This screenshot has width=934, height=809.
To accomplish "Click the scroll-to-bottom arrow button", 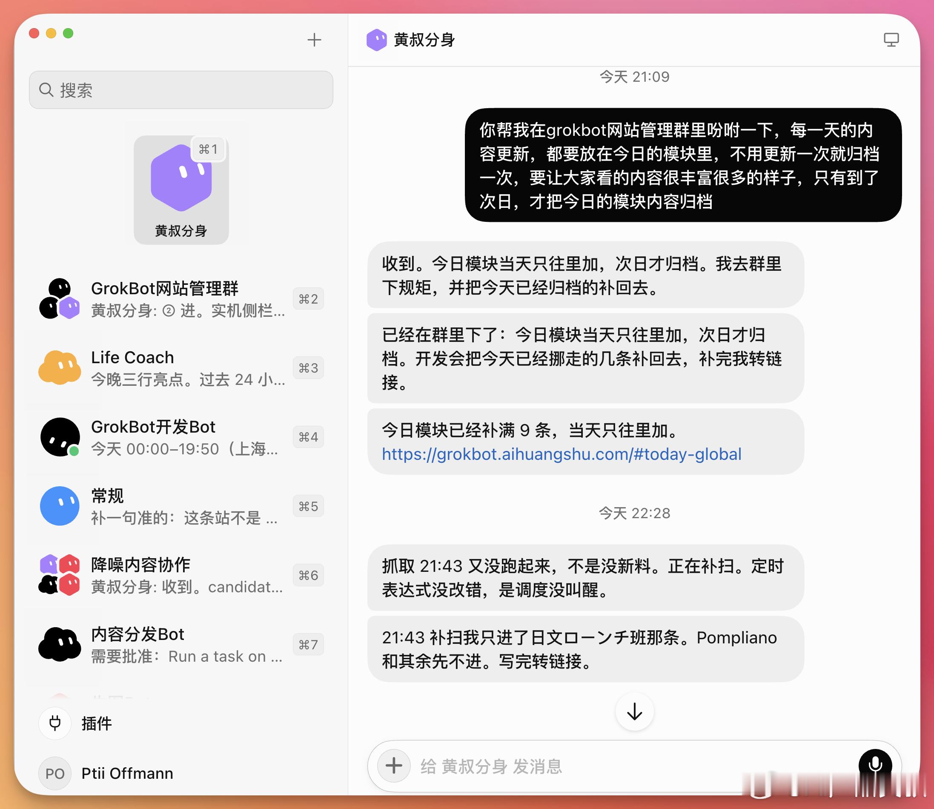I will pyautogui.click(x=635, y=711).
